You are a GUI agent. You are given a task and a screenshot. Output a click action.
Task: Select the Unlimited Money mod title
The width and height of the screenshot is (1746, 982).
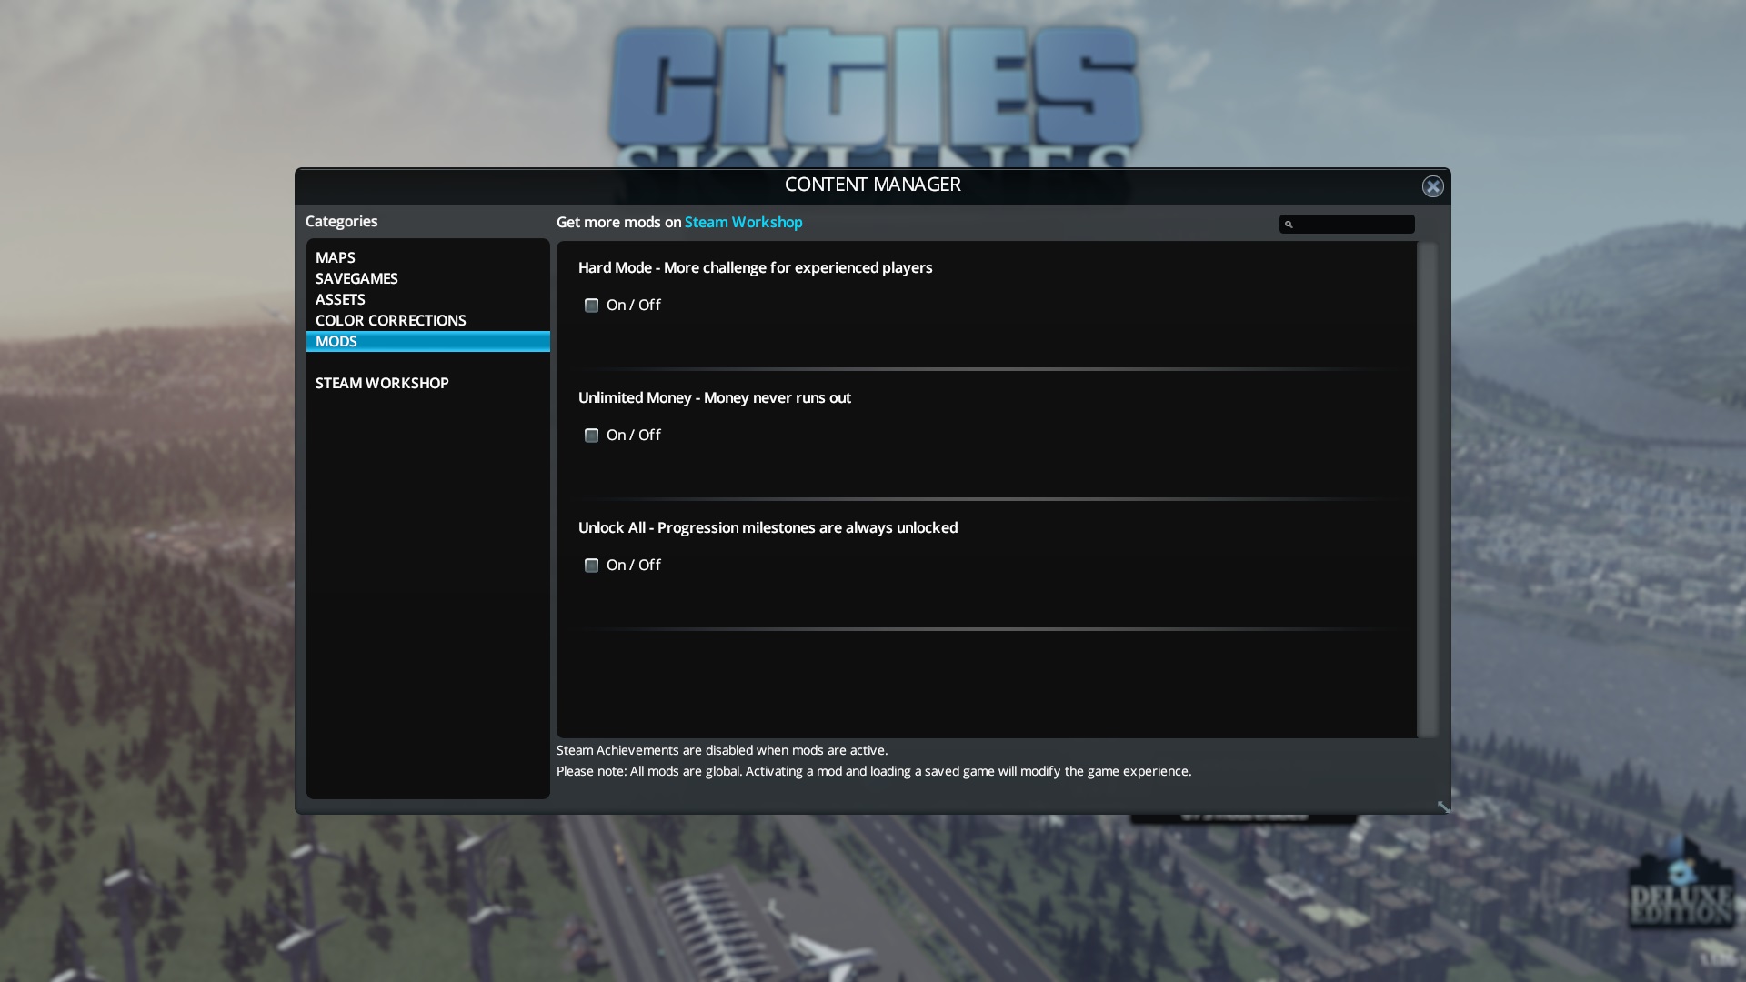[714, 398]
